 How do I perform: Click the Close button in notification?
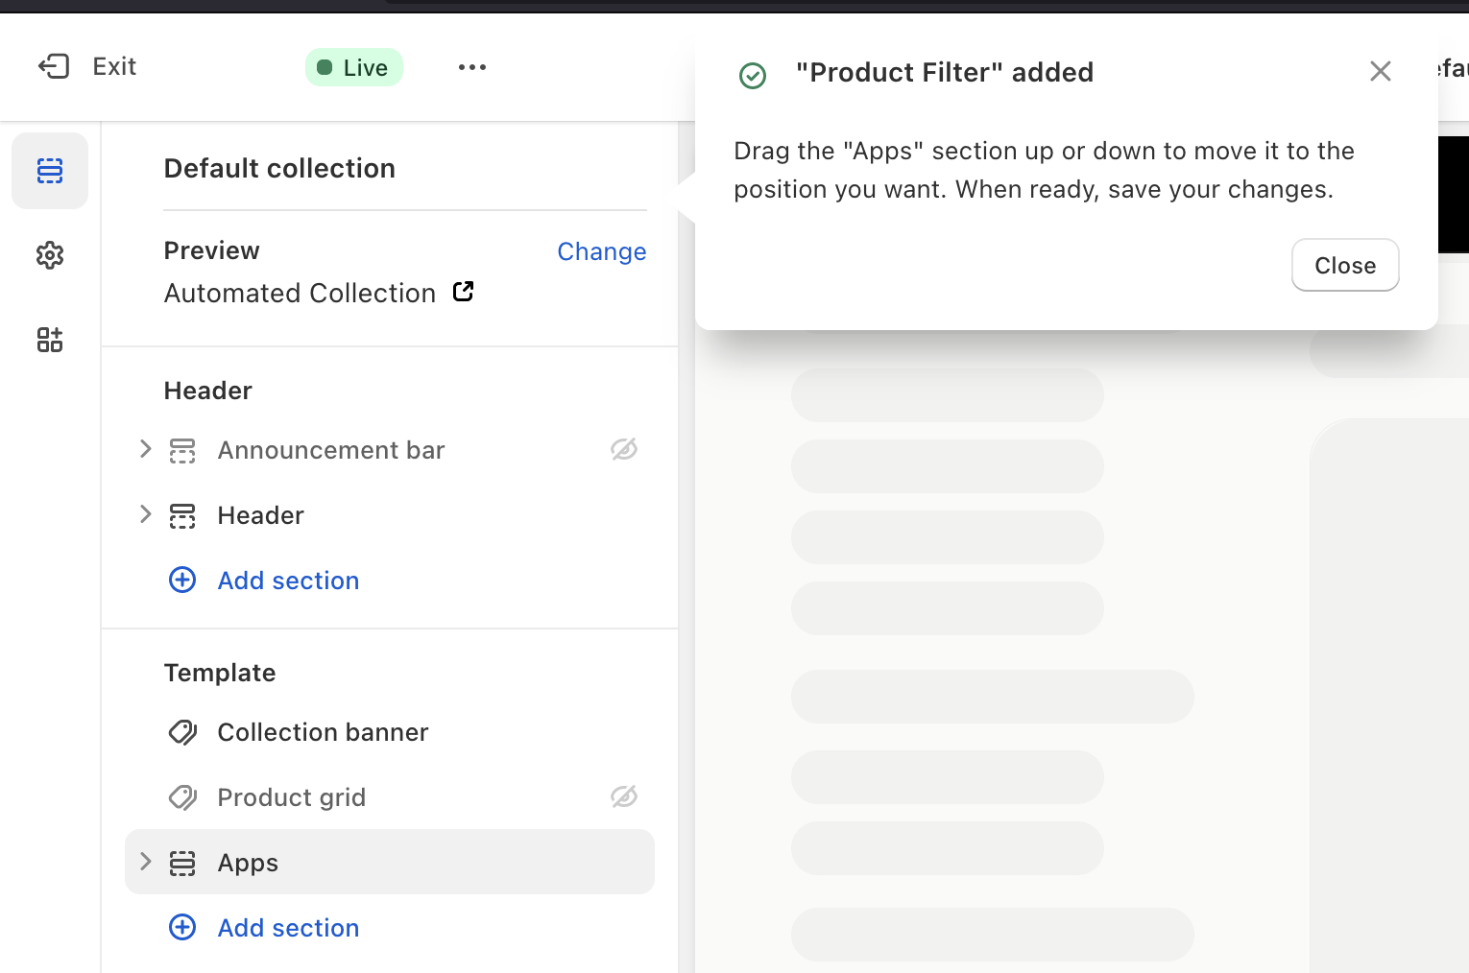tap(1344, 265)
